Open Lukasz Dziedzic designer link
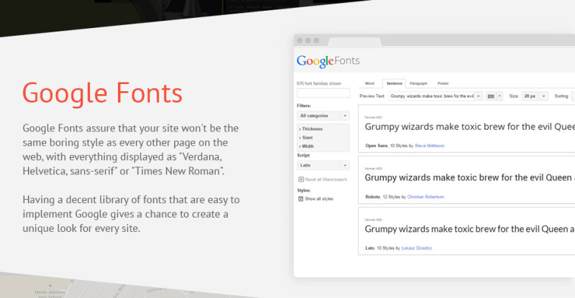The image size is (575, 298). click(417, 248)
